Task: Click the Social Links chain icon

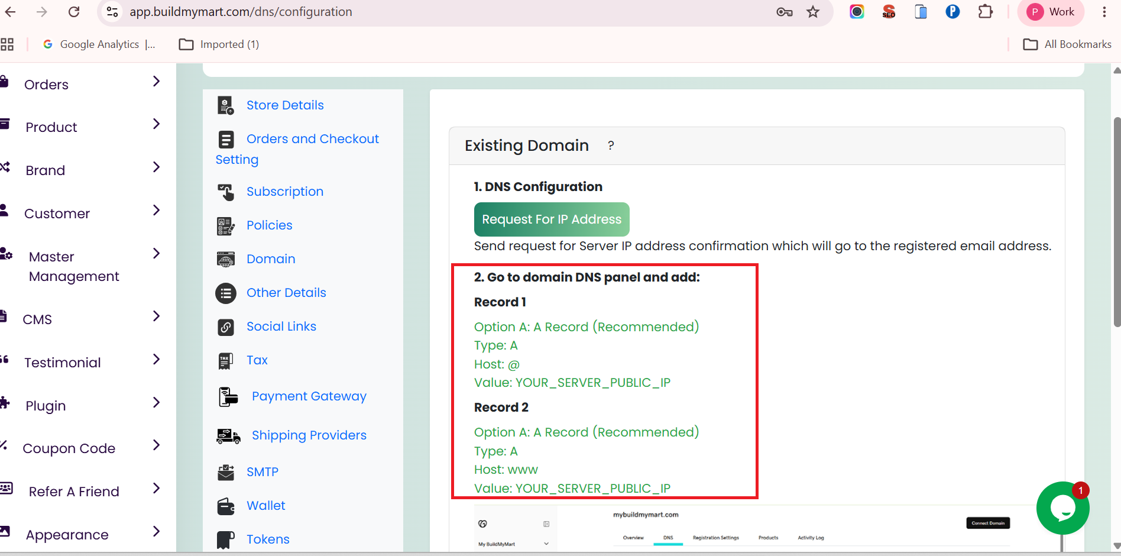Action: (225, 327)
